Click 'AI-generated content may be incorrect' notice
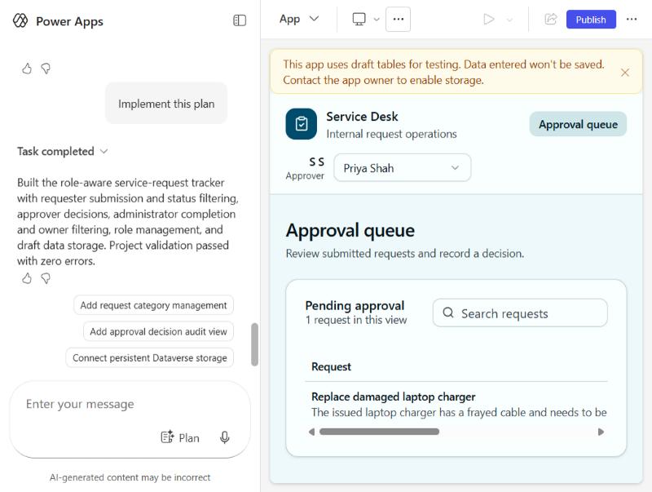652x492 pixels. pos(130,477)
